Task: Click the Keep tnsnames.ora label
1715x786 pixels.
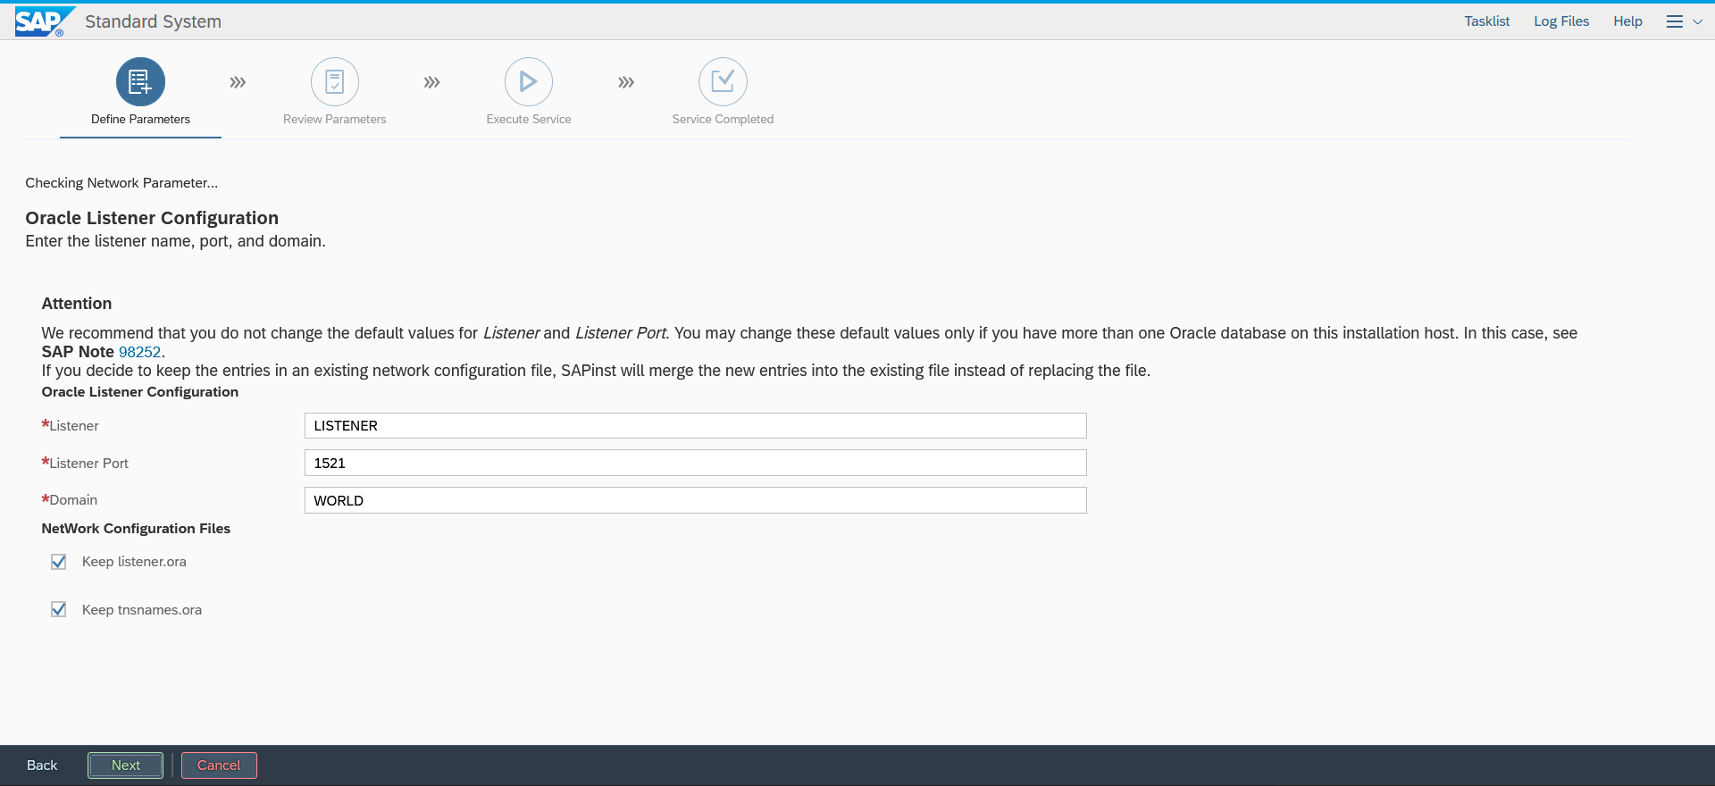Action: click(x=142, y=610)
